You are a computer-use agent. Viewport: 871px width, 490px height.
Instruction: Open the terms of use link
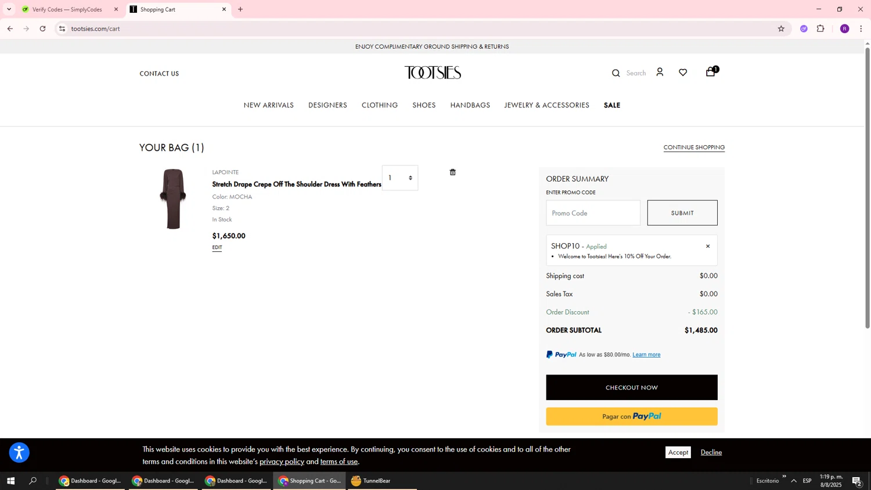[x=339, y=462]
